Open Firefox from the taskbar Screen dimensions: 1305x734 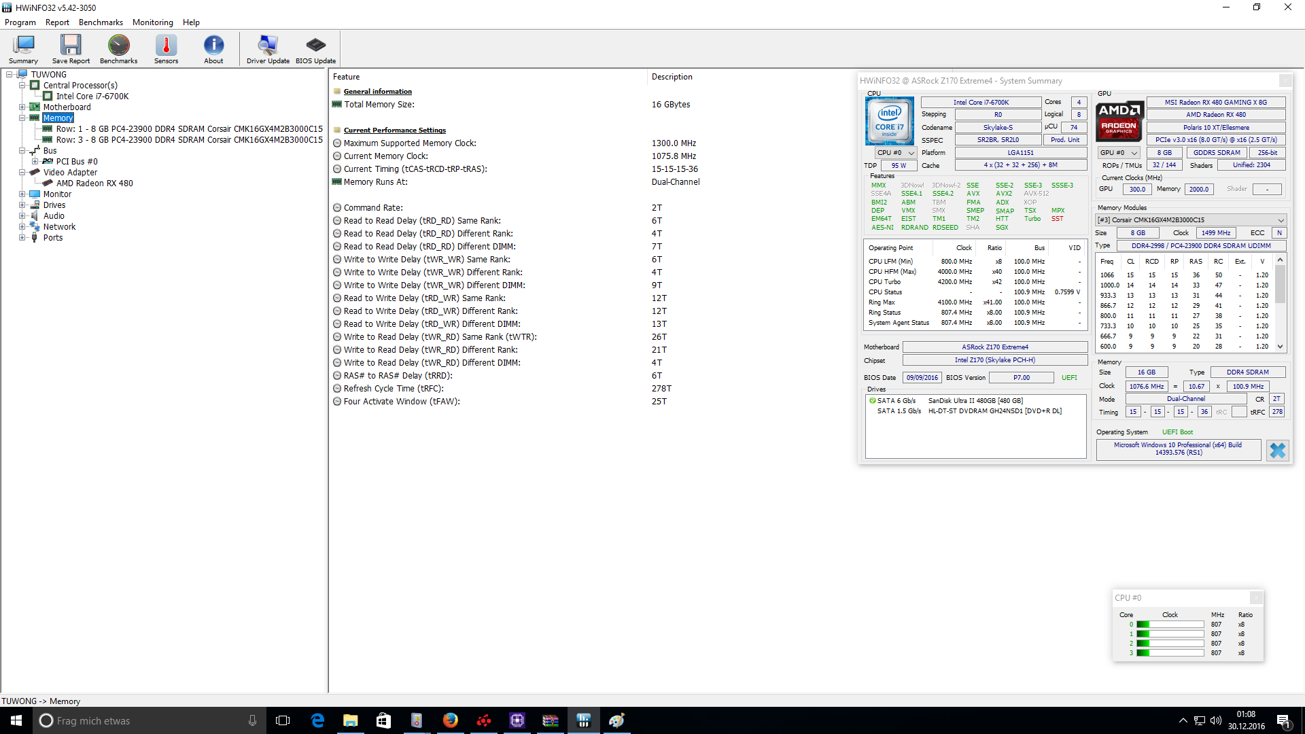[x=450, y=720]
